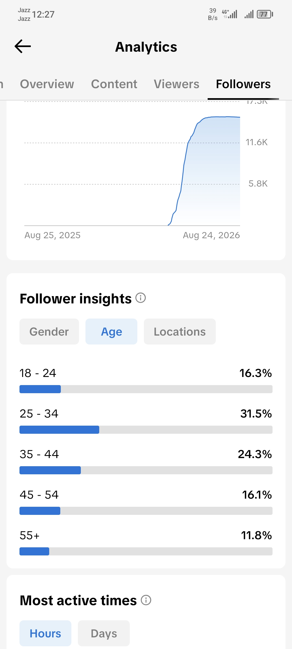Choose the Hours view for active times
Image resolution: width=292 pixels, height=649 pixels.
pyautogui.click(x=45, y=633)
